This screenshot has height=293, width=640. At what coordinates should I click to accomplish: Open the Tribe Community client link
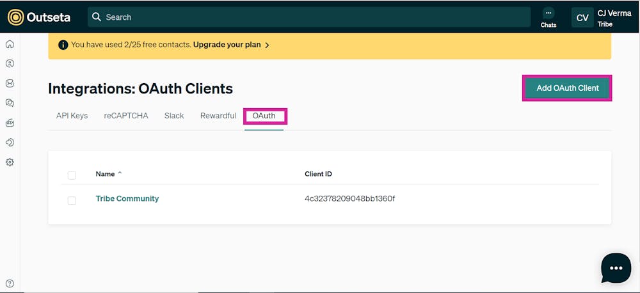[x=127, y=199]
